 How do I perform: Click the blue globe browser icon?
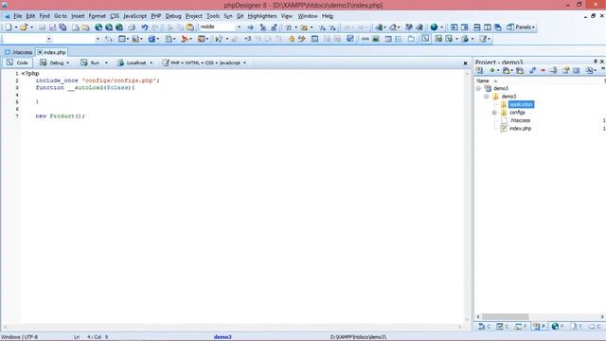434,27
